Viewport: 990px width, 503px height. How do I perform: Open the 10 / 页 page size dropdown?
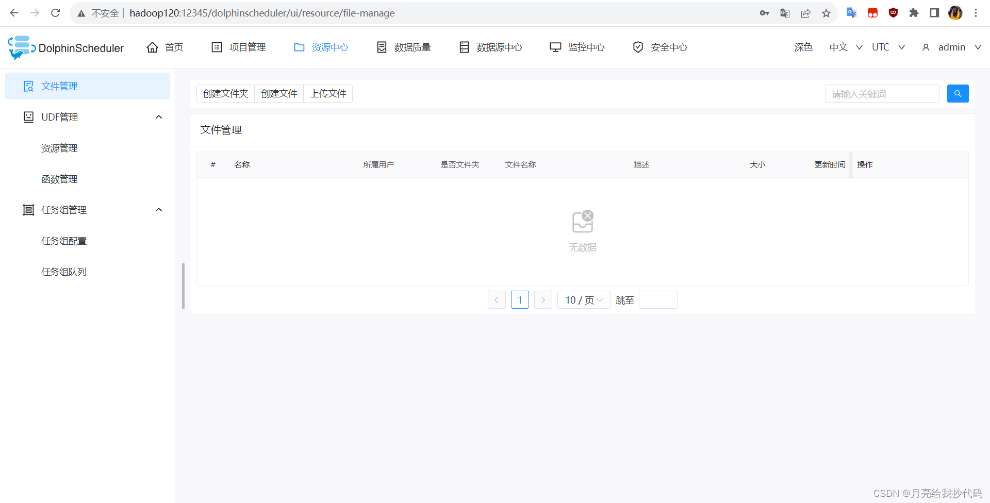pos(584,300)
